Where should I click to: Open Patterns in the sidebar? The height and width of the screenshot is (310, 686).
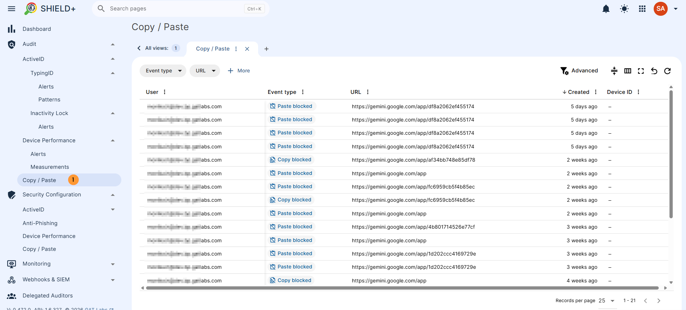tap(49, 100)
